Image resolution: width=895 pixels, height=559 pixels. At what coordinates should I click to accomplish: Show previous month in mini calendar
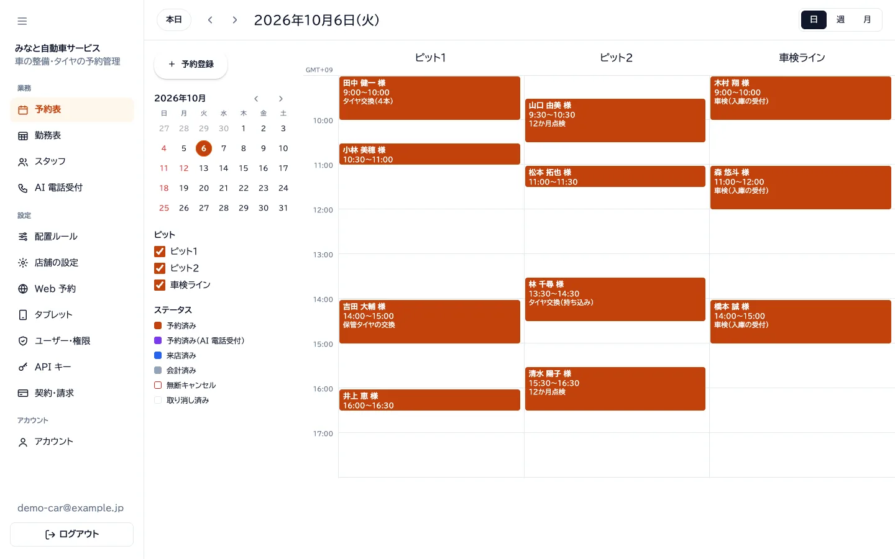[256, 99]
